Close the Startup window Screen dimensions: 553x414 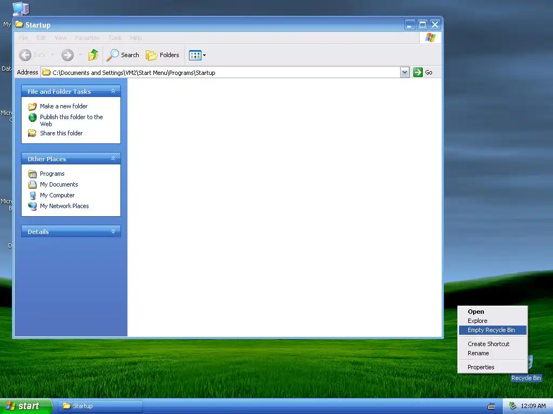(x=435, y=25)
